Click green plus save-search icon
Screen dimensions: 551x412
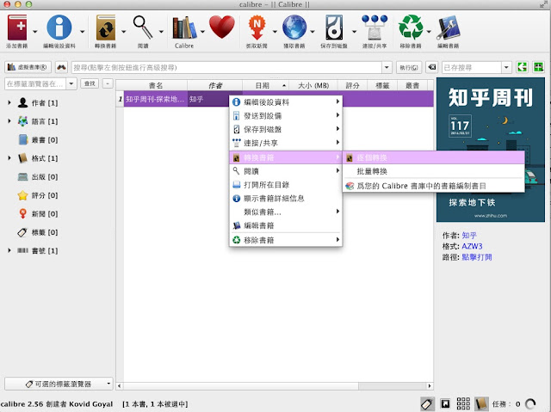pyautogui.click(x=538, y=67)
